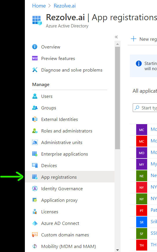
Task: Open Roles and administrators icon
Action: tap(35, 131)
